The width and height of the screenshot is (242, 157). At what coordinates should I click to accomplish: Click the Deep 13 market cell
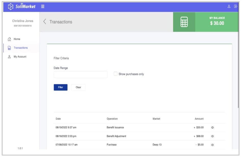coord(157,145)
